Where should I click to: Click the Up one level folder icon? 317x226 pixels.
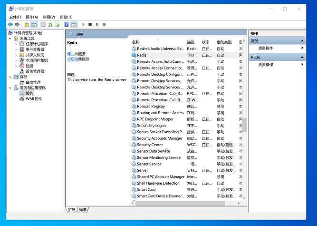(27, 24)
